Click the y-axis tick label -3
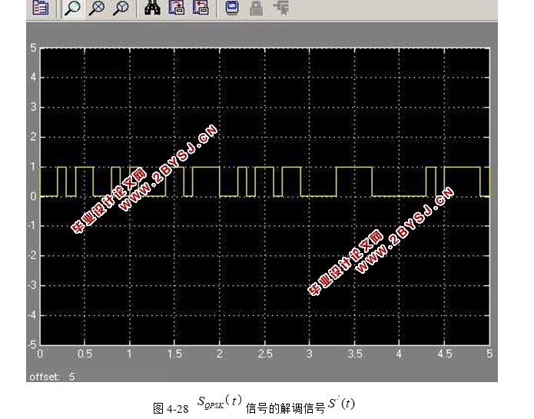 coord(32,285)
